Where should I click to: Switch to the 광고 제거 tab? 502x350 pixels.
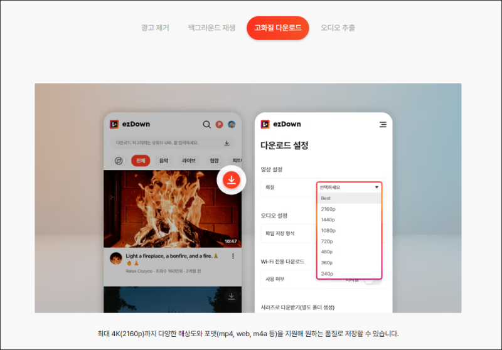point(155,28)
